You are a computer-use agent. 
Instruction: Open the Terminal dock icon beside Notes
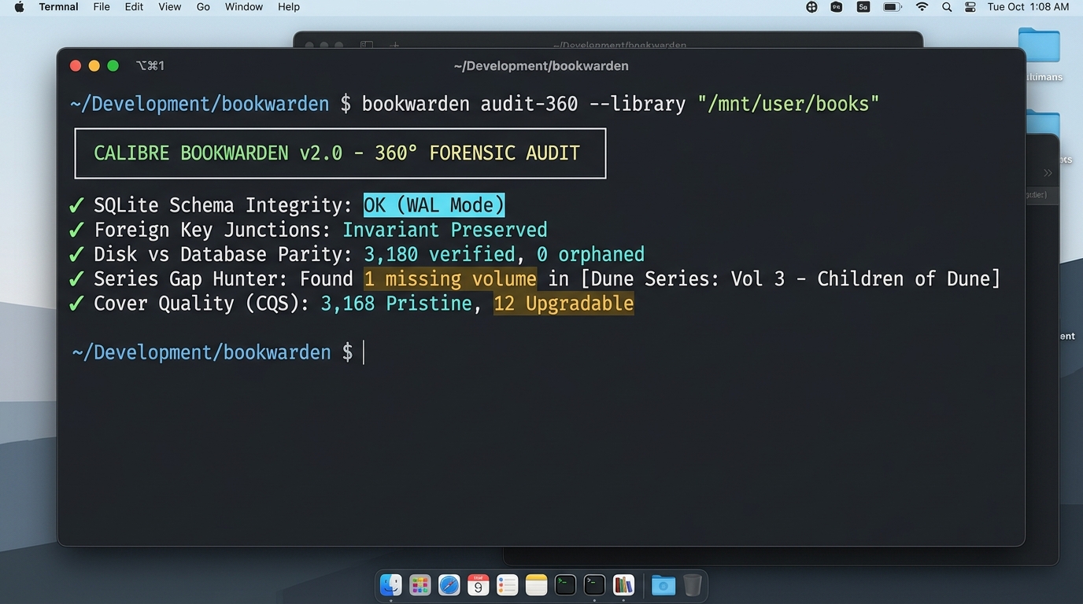(565, 585)
